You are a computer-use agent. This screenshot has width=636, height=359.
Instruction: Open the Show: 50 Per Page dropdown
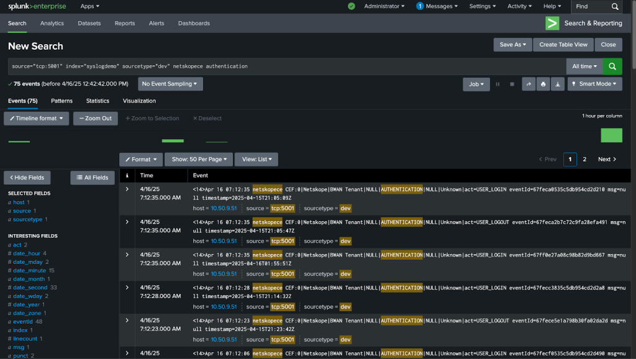(x=199, y=160)
